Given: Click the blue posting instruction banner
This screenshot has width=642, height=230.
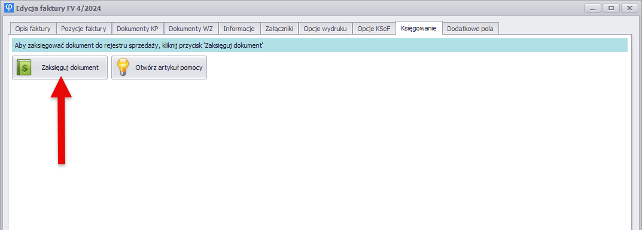Looking at the screenshot, I should pyautogui.click(x=320, y=45).
